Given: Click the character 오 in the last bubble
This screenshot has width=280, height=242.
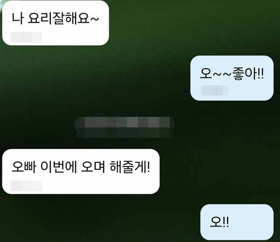Looking at the screenshot, I should coord(216,222).
